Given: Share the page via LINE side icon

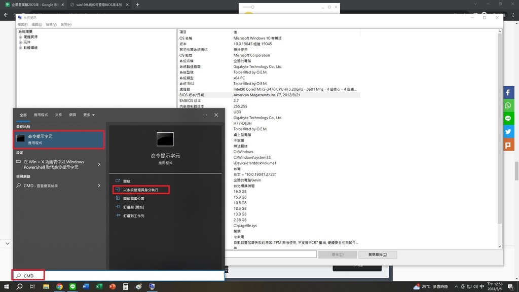Looking at the screenshot, I should point(508,119).
